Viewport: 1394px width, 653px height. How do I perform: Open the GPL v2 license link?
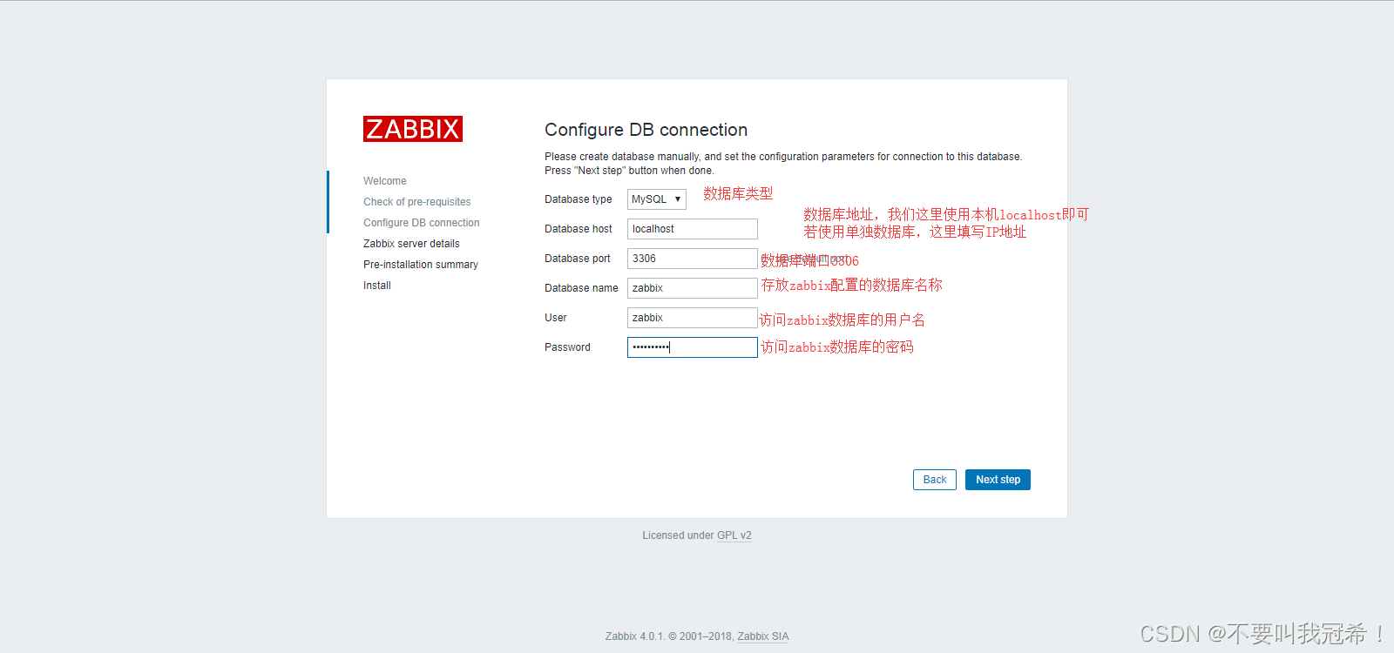(734, 535)
